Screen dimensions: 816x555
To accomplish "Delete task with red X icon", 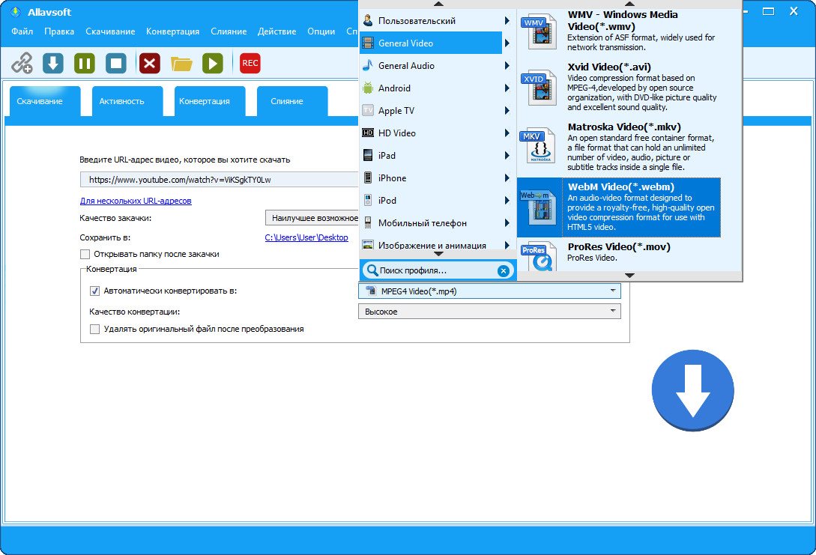I will pos(149,64).
